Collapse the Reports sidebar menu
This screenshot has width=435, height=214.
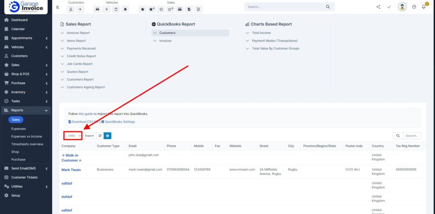pos(26,110)
